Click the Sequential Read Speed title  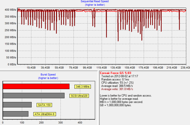coord(95,2)
